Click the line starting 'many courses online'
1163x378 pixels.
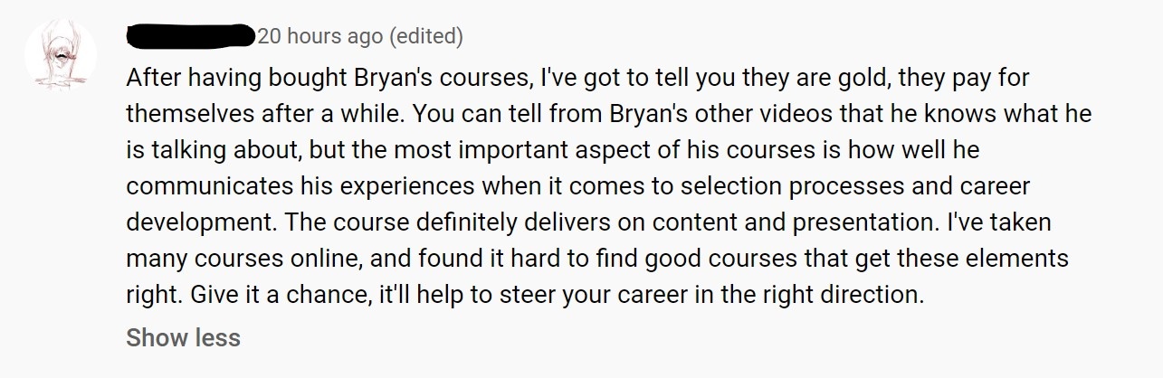tap(597, 259)
